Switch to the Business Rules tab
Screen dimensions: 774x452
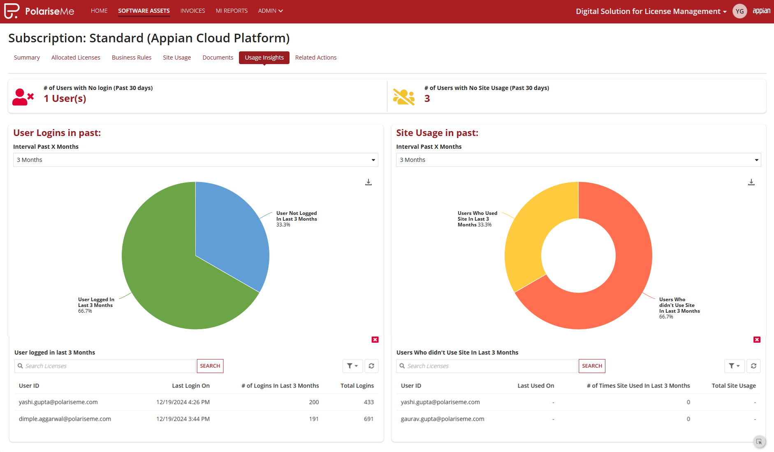coord(132,58)
